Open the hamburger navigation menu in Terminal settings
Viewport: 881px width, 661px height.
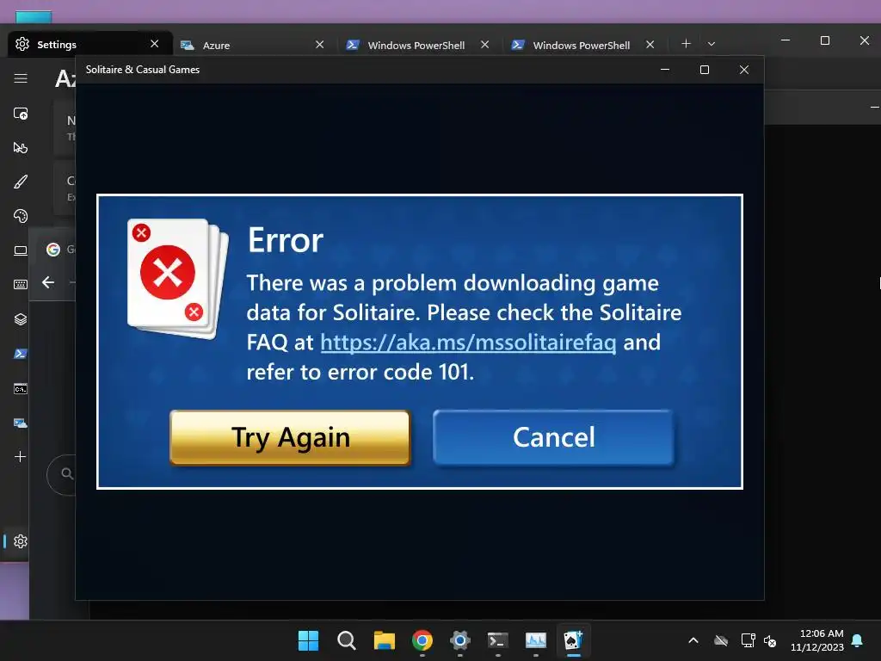(x=21, y=78)
